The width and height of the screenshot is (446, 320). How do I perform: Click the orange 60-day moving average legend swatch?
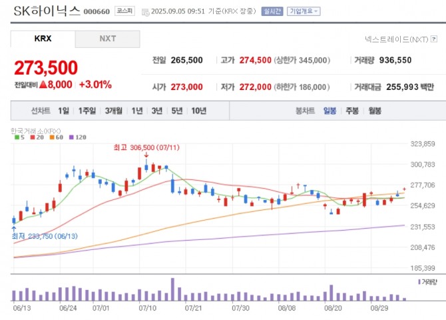[52, 137]
